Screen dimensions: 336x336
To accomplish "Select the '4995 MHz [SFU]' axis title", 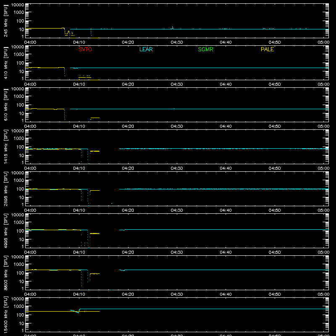I will click(6, 231).
